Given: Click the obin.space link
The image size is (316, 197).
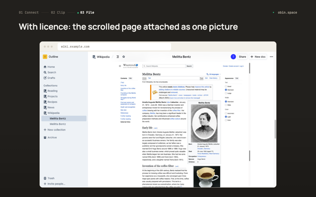Looking at the screenshot, I should 287,12.
